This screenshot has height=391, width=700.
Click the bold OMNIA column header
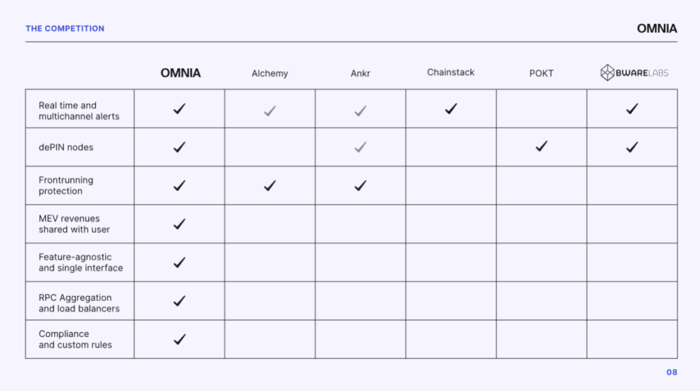[180, 73]
